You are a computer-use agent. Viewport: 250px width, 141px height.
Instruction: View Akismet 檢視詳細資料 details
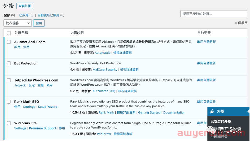pos(122,53)
